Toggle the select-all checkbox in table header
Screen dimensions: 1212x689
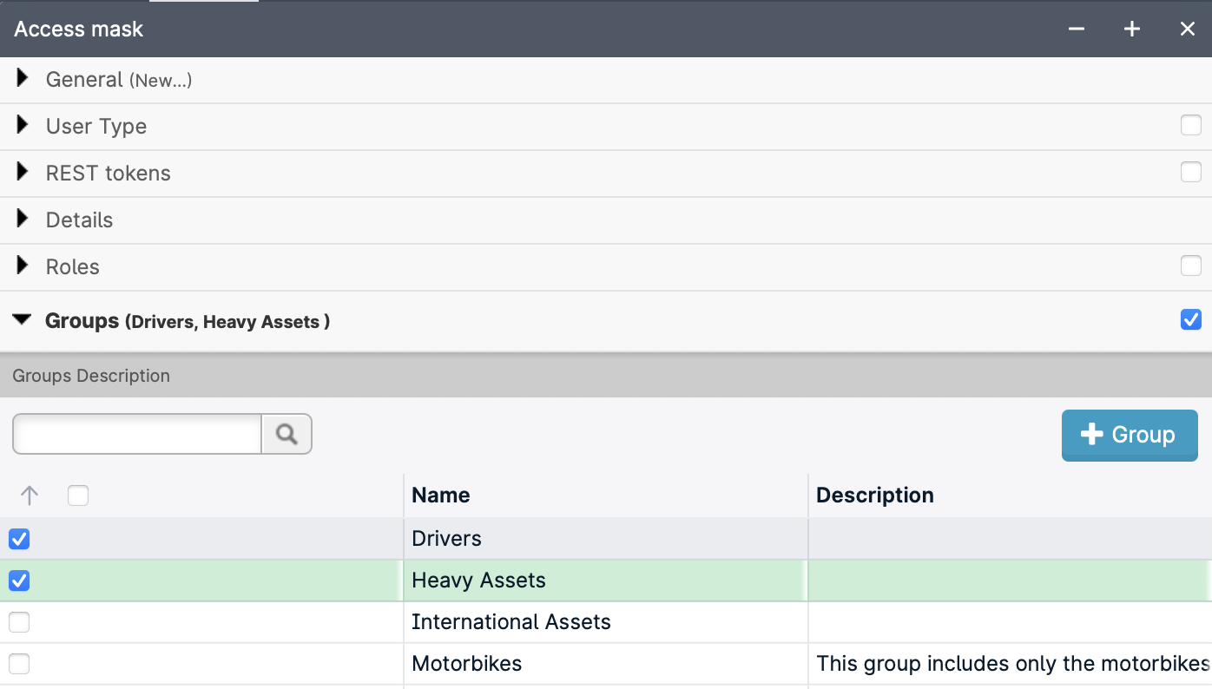coord(78,495)
